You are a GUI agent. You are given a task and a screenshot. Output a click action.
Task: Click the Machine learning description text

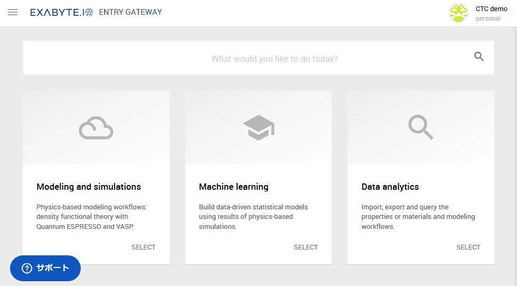tap(253, 217)
